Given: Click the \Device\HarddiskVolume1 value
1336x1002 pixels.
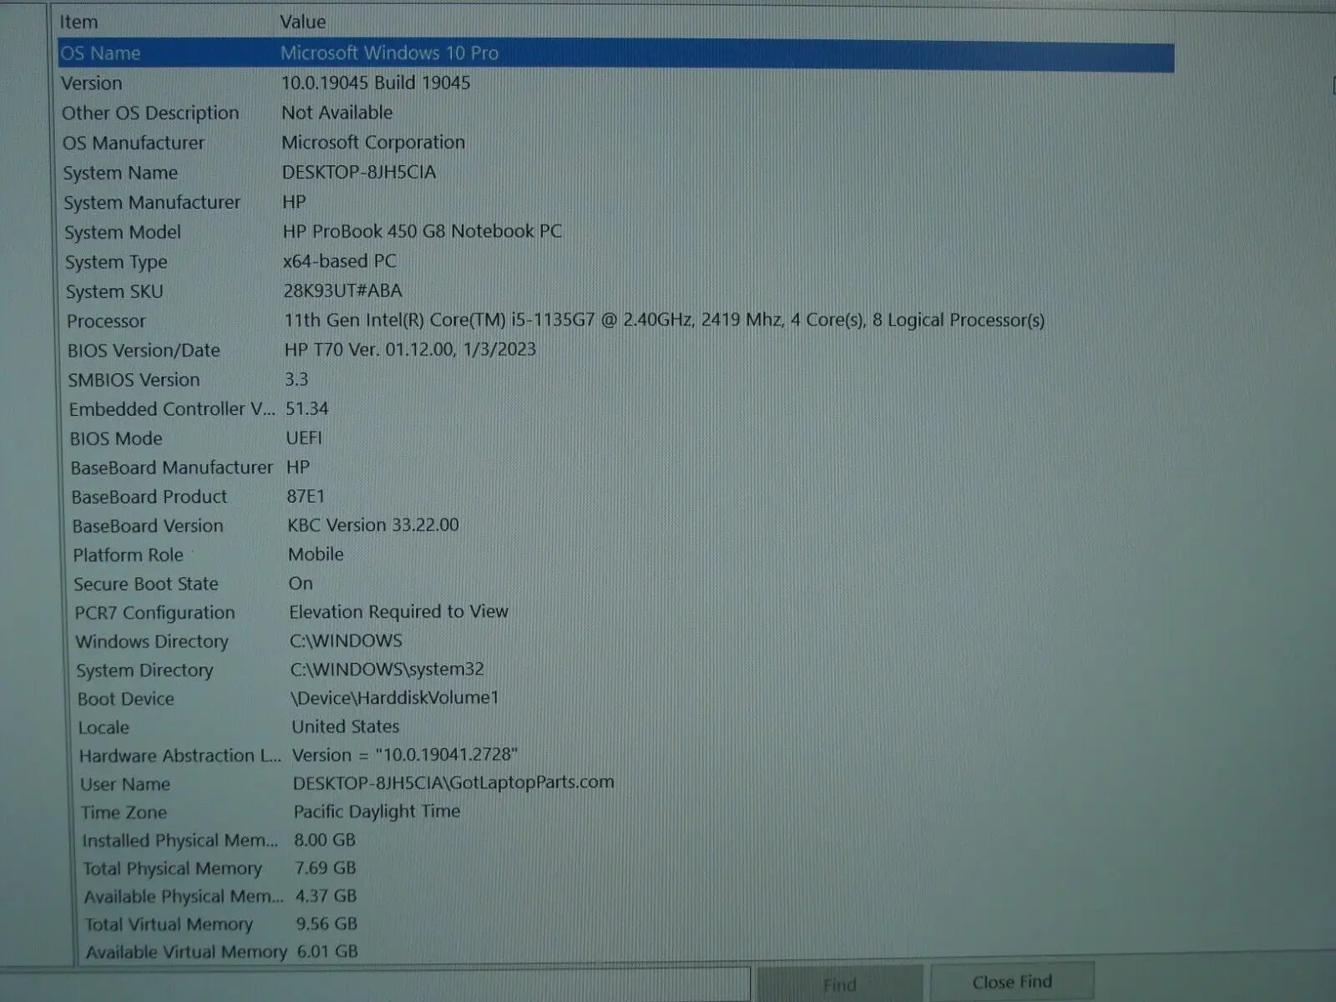Looking at the screenshot, I should click(394, 697).
